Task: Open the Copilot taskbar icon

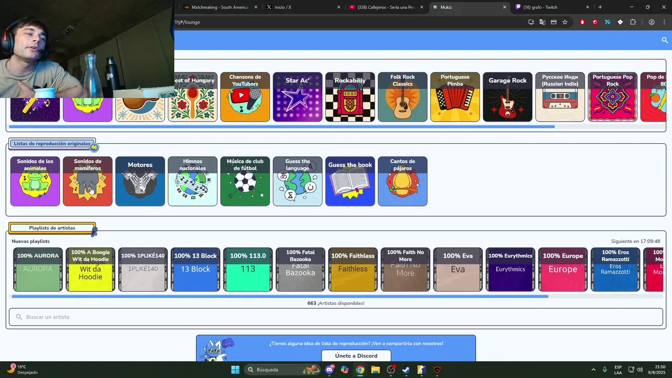Action: tap(344, 370)
